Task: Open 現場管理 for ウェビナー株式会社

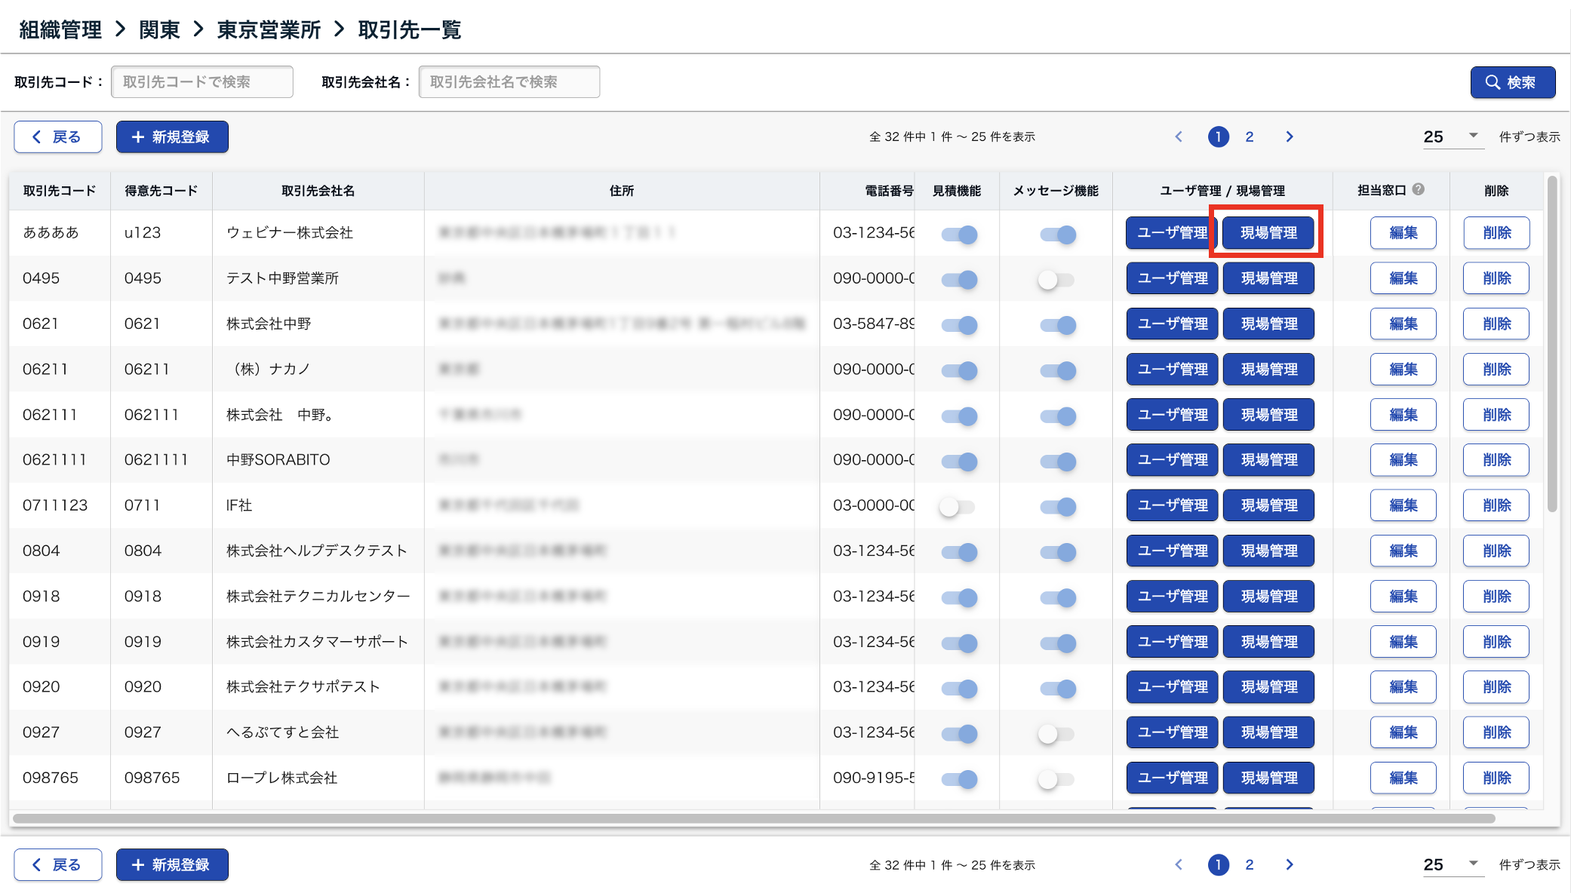Action: [x=1268, y=232]
